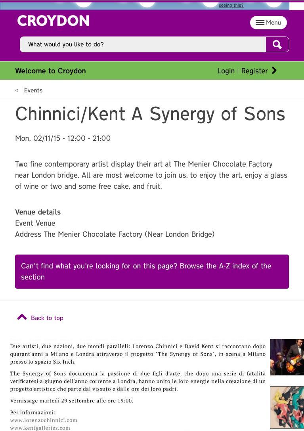
Task: Open the Browse the A-Z index banner
Action: tap(152, 272)
